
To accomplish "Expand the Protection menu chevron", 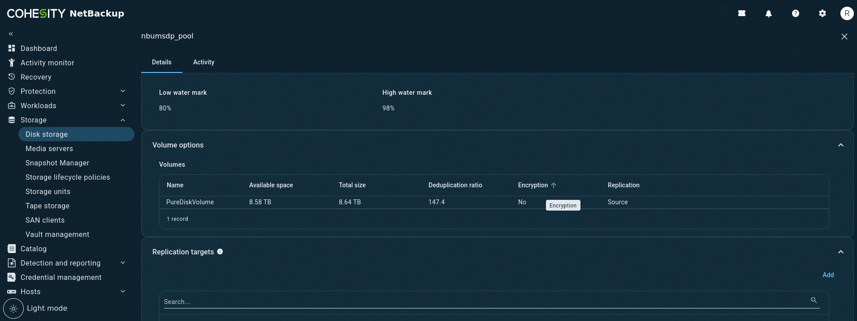I will tap(123, 91).
